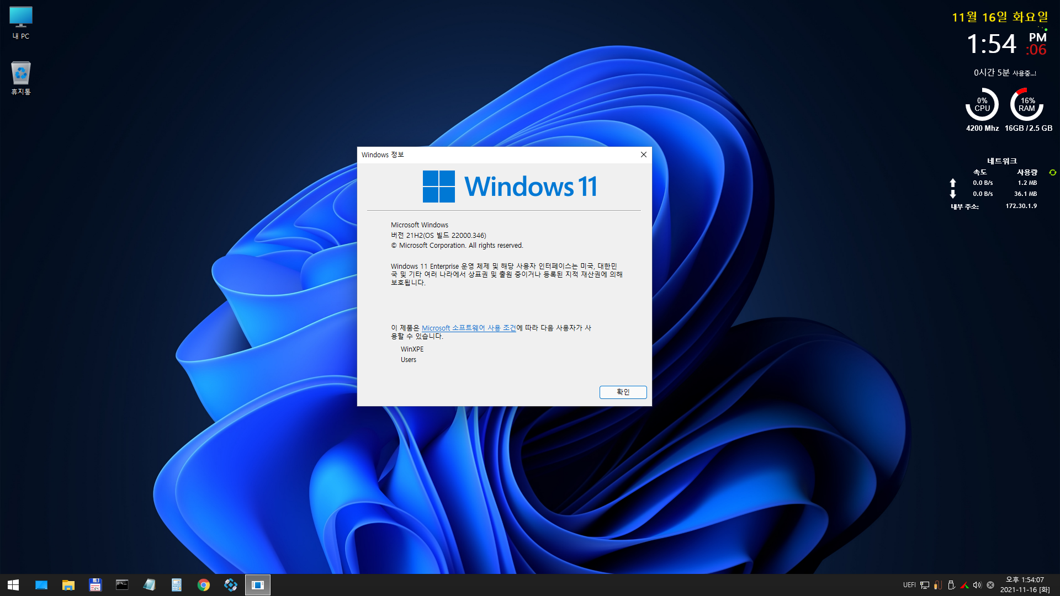Select the 내 PC desktop icon
This screenshot has width=1060, height=596.
click(x=21, y=23)
